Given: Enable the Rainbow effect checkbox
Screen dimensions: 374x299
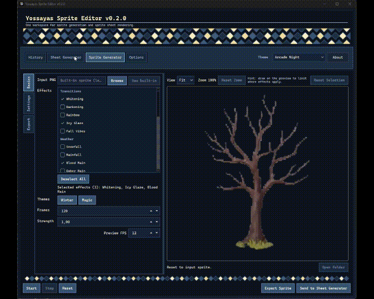Looking at the screenshot, I should point(63,115).
